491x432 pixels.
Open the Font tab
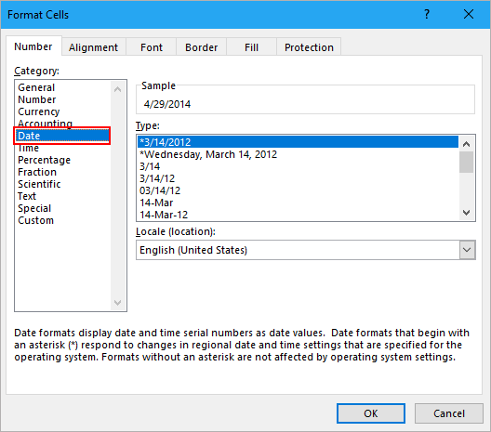click(x=152, y=47)
